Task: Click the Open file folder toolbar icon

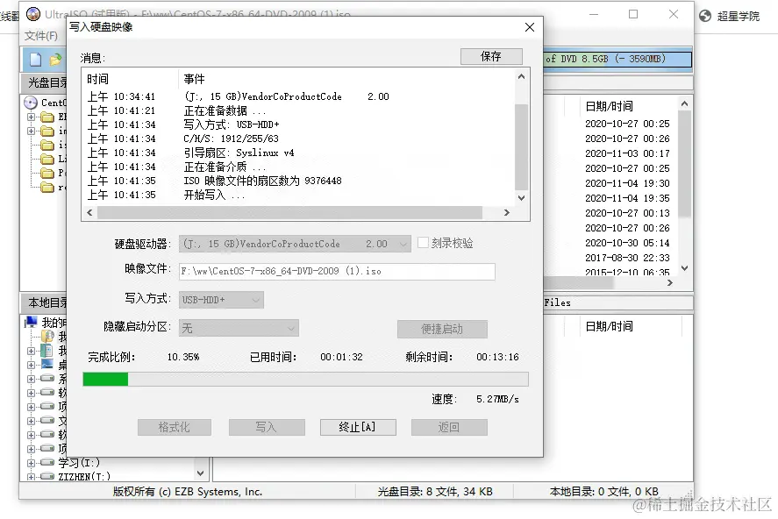Action: (x=55, y=60)
